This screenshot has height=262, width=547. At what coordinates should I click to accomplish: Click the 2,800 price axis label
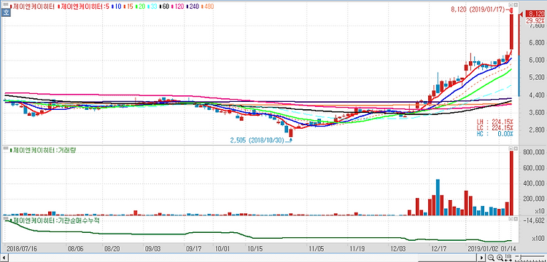(x=537, y=130)
